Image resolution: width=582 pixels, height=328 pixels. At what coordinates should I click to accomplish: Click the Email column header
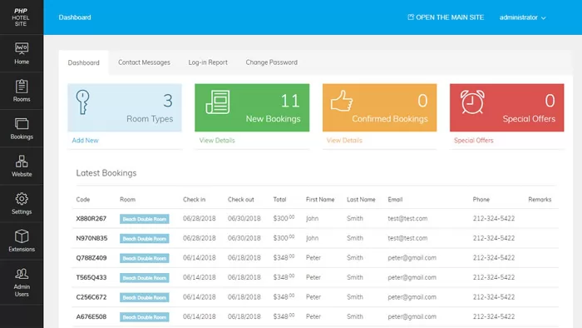pos(395,200)
